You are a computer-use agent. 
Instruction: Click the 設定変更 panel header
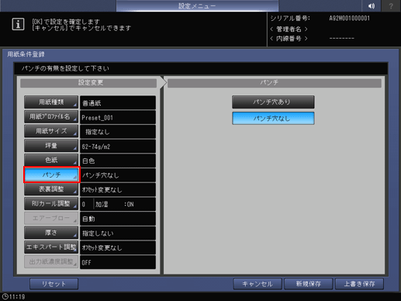(88, 83)
